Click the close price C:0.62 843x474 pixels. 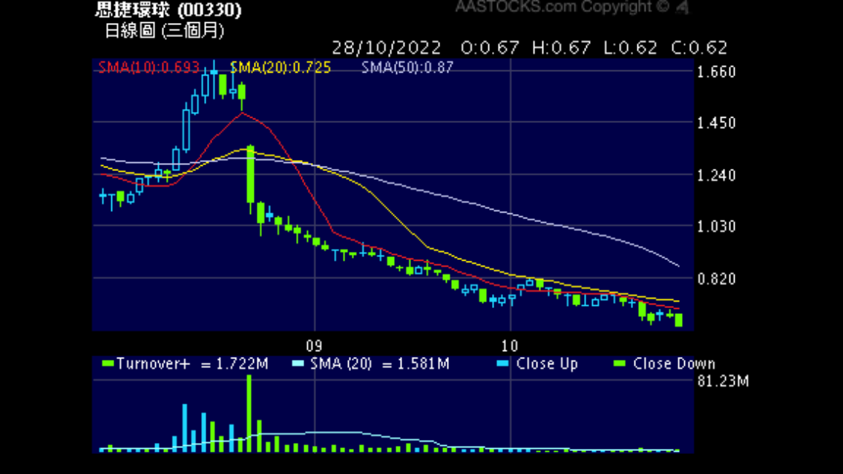[699, 48]
